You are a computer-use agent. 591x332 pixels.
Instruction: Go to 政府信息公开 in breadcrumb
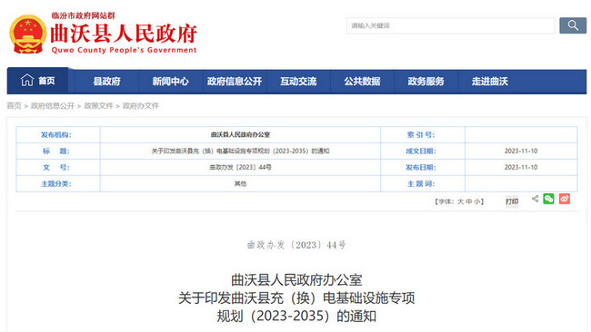[x=53, y=105]
